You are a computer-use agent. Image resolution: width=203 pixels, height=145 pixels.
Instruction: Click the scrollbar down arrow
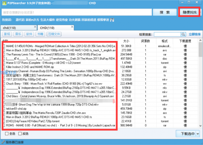pos(200,126)
